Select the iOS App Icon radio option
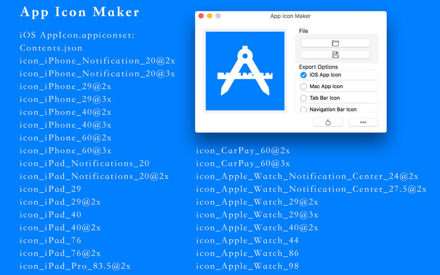Image resolution: width=440 pixels, height=275 pixels. 304,75
